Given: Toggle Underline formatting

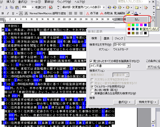Looking at the screenshot, I should [13, 13].
